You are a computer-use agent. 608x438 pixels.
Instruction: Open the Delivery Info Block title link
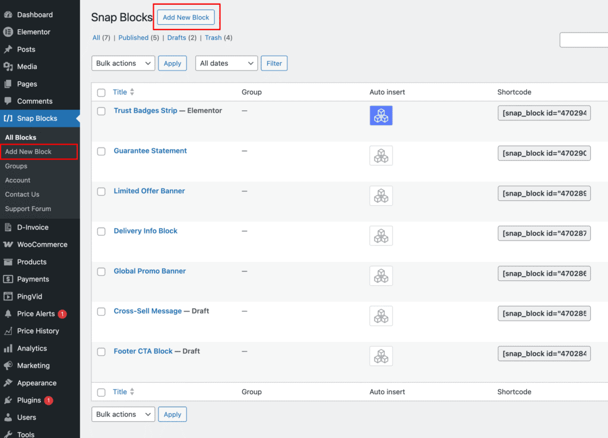click(145, 231)
